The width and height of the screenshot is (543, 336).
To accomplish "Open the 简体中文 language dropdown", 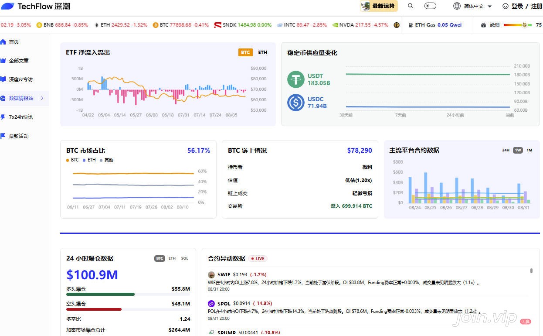I will click(x=478, y=6).
